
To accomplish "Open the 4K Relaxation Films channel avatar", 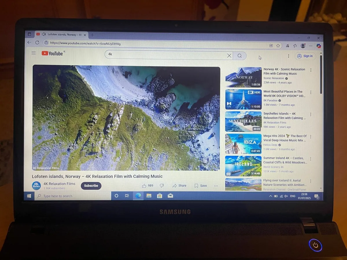I will pyautogui.click(x=36, y=185).
